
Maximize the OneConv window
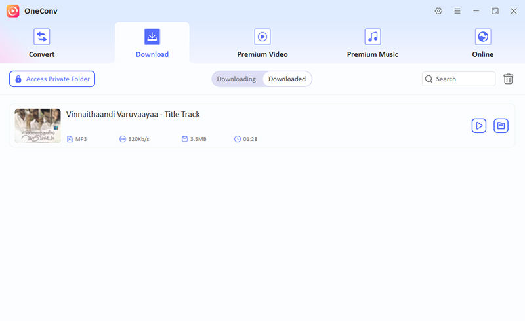pos(495,11)
